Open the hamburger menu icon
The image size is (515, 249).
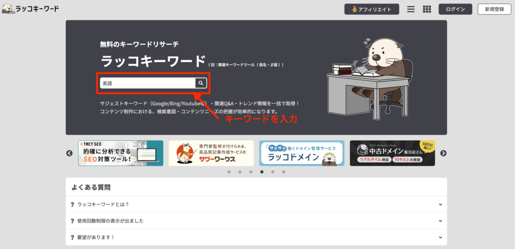pos(410,9)
